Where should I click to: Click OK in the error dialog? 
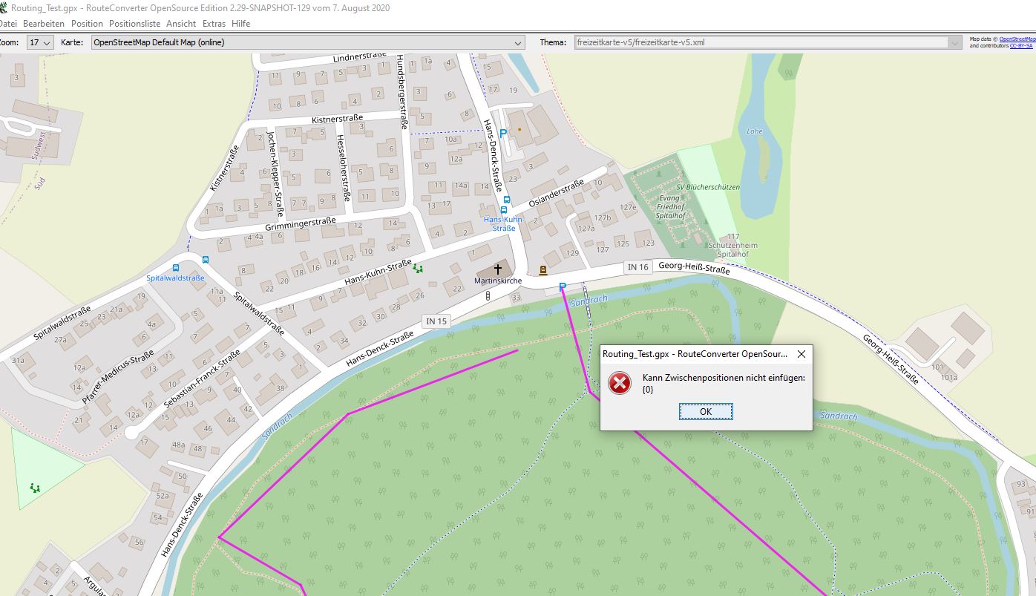tap(705, 411)
